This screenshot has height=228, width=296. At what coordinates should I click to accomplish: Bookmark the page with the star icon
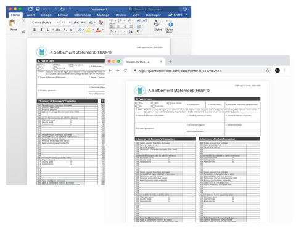tap(268, 70)
